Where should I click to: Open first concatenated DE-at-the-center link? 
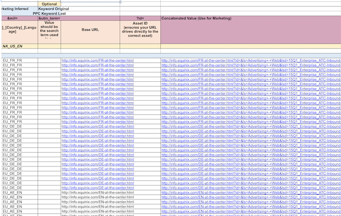(251, 126)
